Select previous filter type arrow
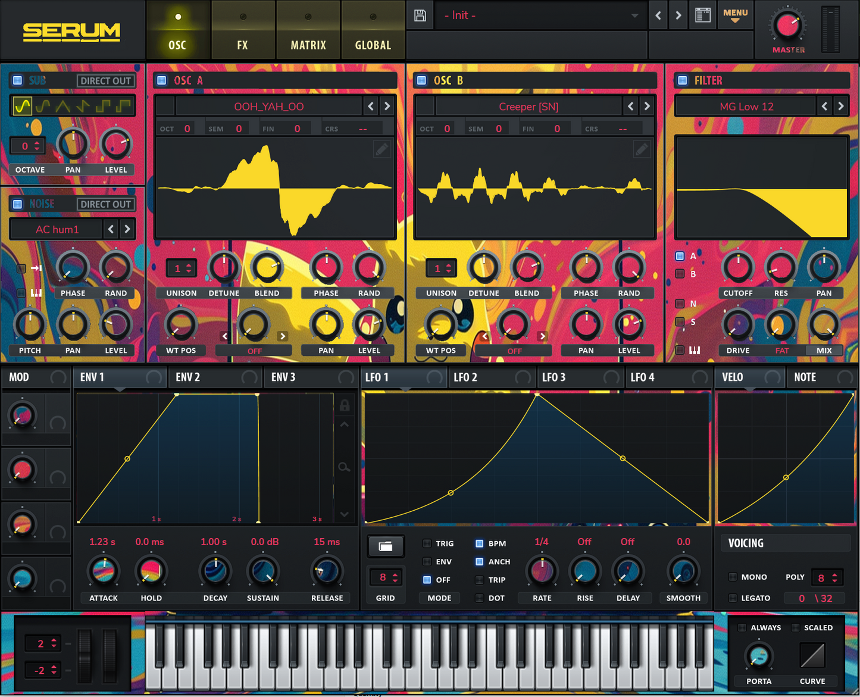This screenshot has width=860, height=697. click(824, 107)
